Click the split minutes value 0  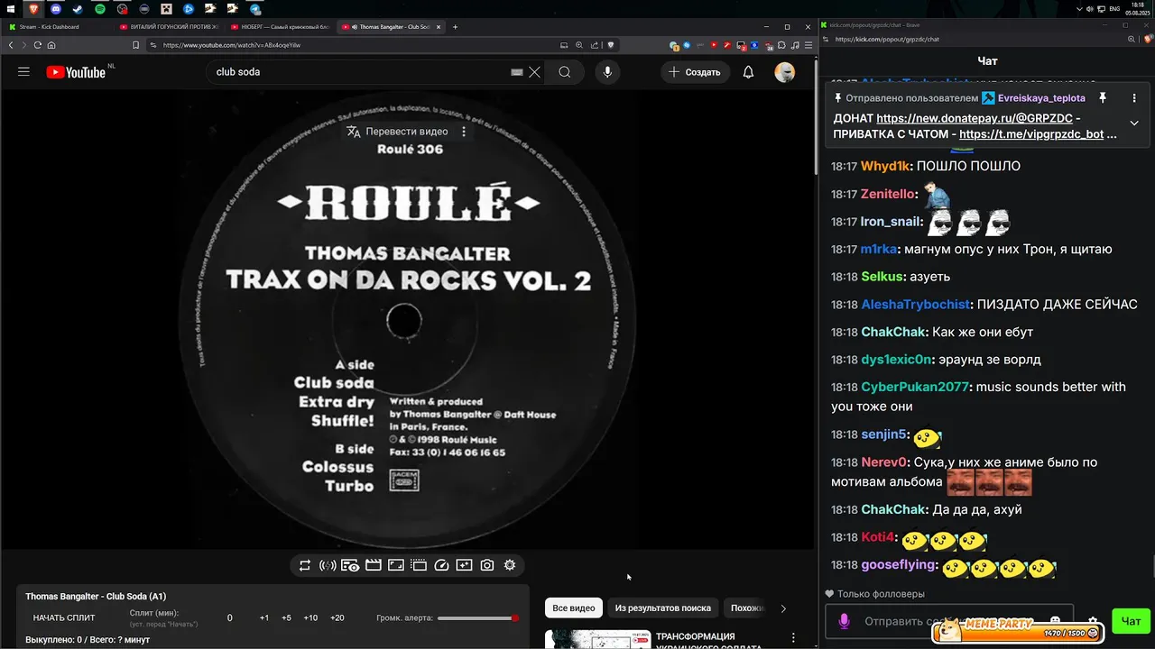click(x=230, y=618)
